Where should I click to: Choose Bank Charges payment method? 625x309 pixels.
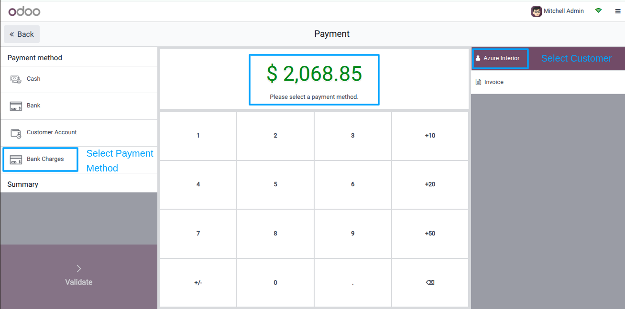click(79, 160)
